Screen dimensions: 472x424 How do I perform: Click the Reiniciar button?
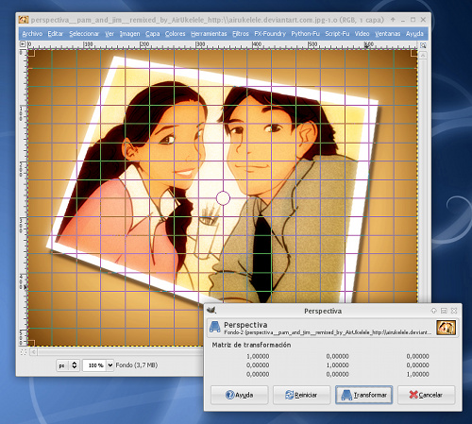tap(301, 395)
